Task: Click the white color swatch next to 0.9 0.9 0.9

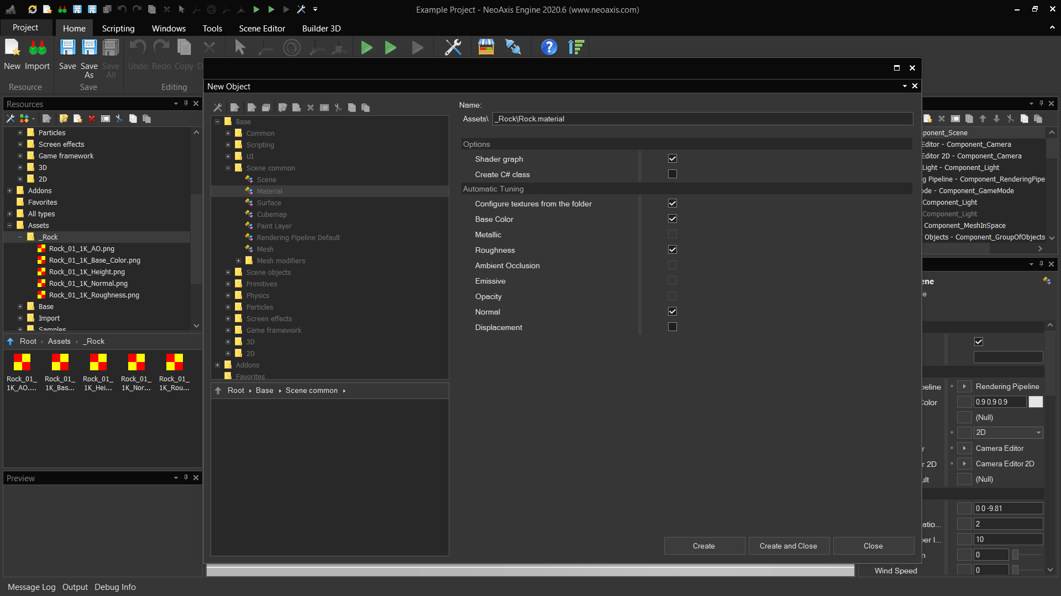Action: coord(1036,402)
